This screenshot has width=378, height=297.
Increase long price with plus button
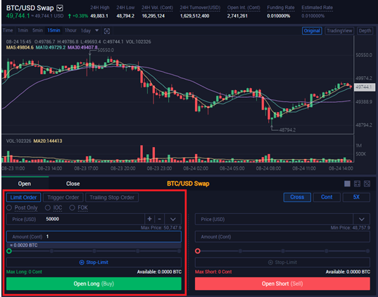pyautogui.click(x=149, y=219)
